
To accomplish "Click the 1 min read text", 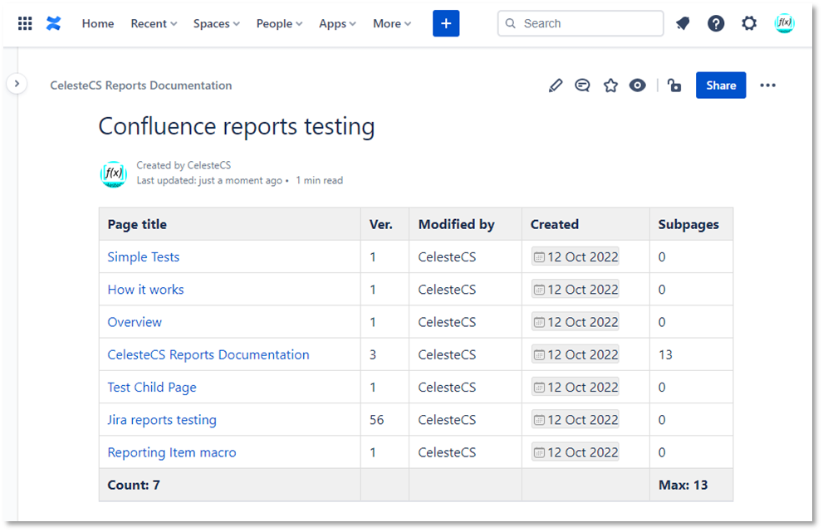I will (319, 180).
